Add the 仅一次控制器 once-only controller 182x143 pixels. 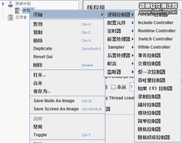tap(157, 72)
